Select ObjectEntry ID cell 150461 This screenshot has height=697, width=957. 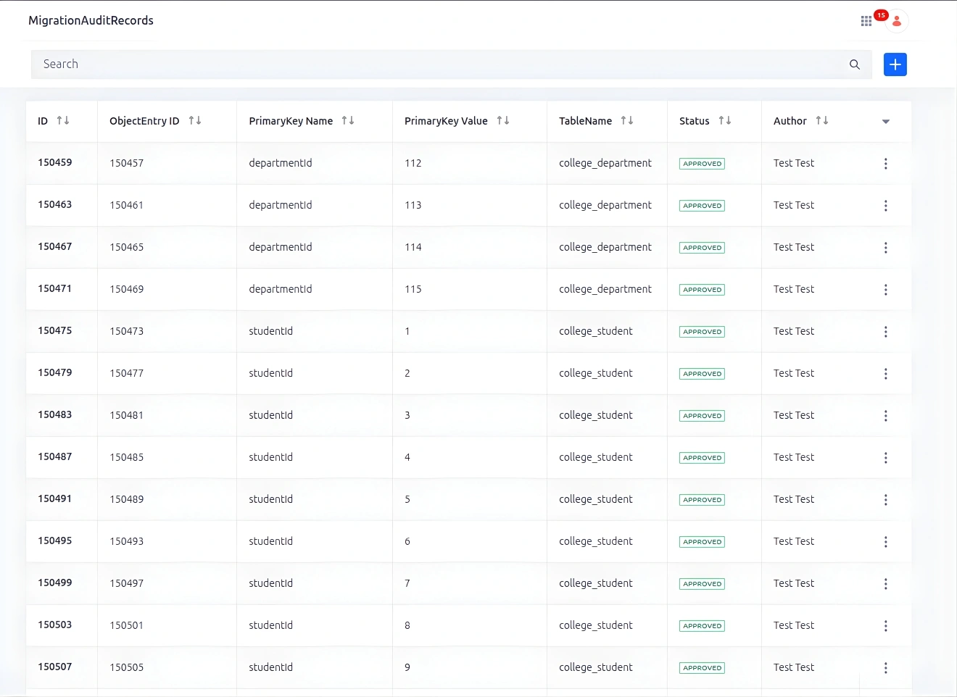click(x=127, y=205)
